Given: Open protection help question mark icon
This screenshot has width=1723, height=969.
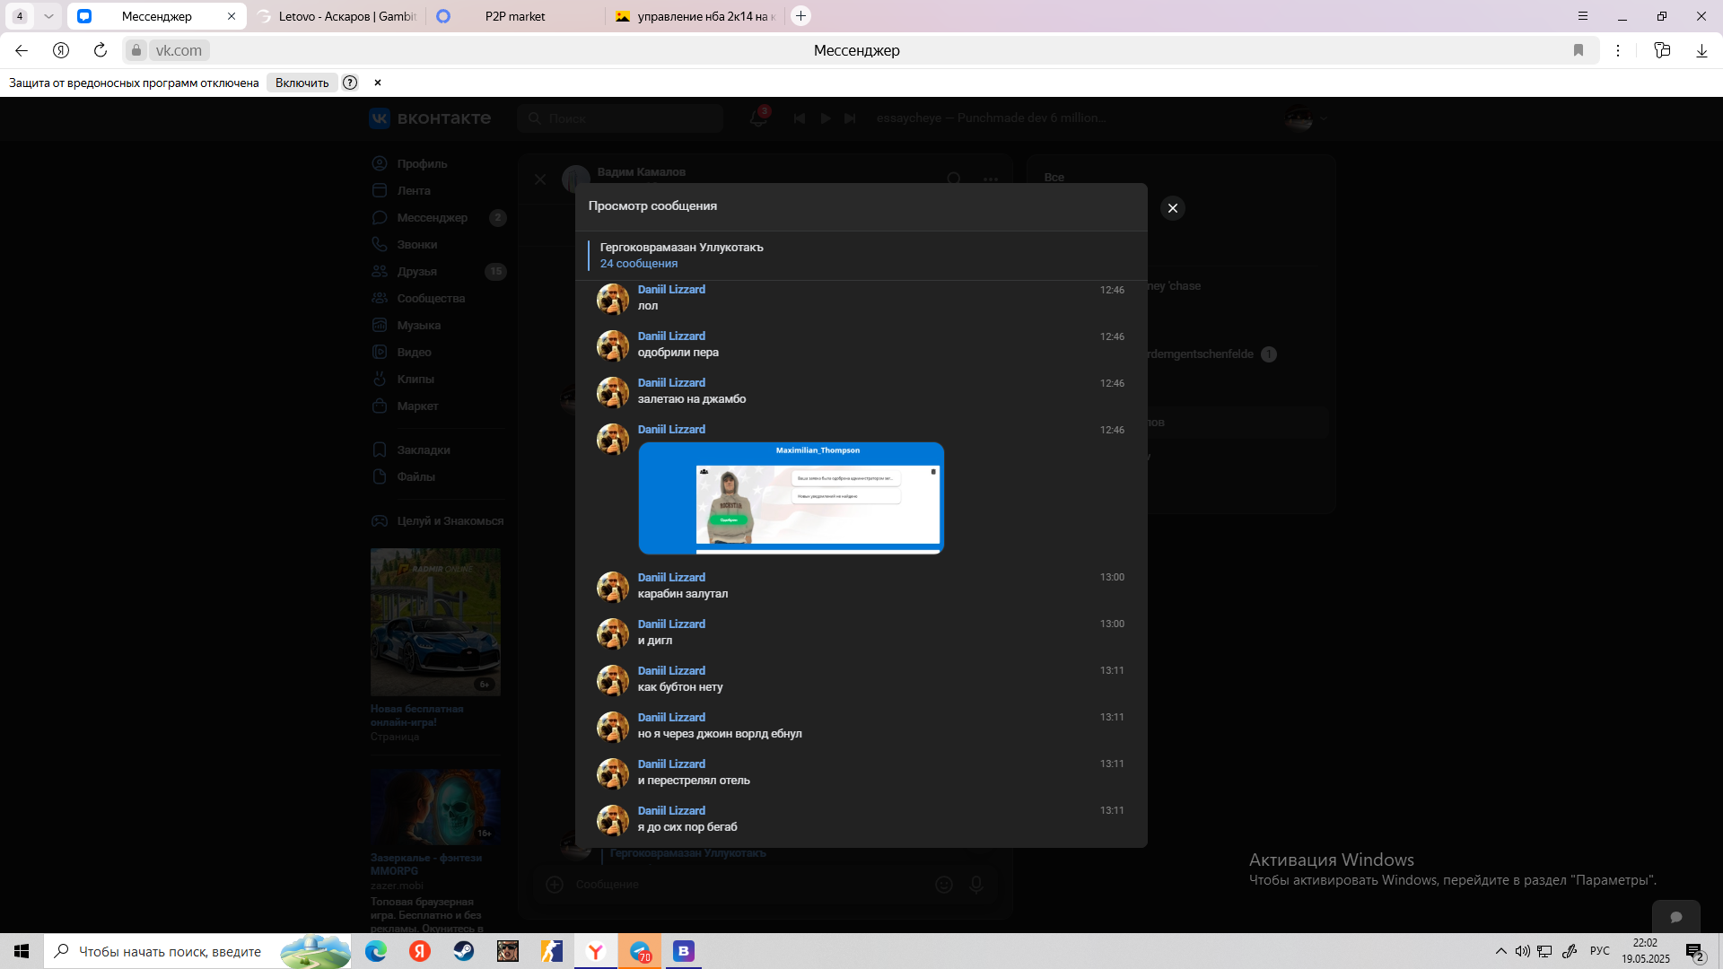Looking at the screenshot, I should (350, 83).
